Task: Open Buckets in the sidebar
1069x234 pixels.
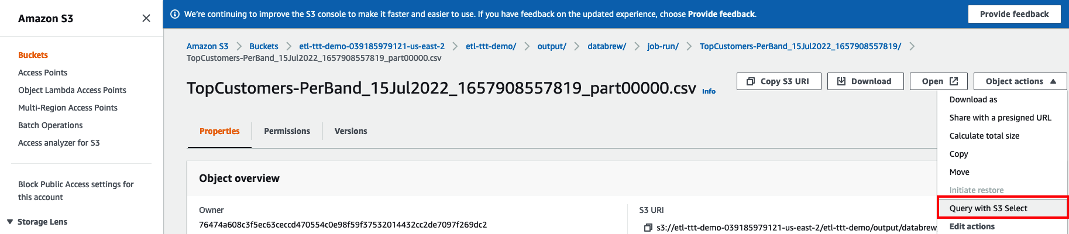Action: tap(33, 55)
